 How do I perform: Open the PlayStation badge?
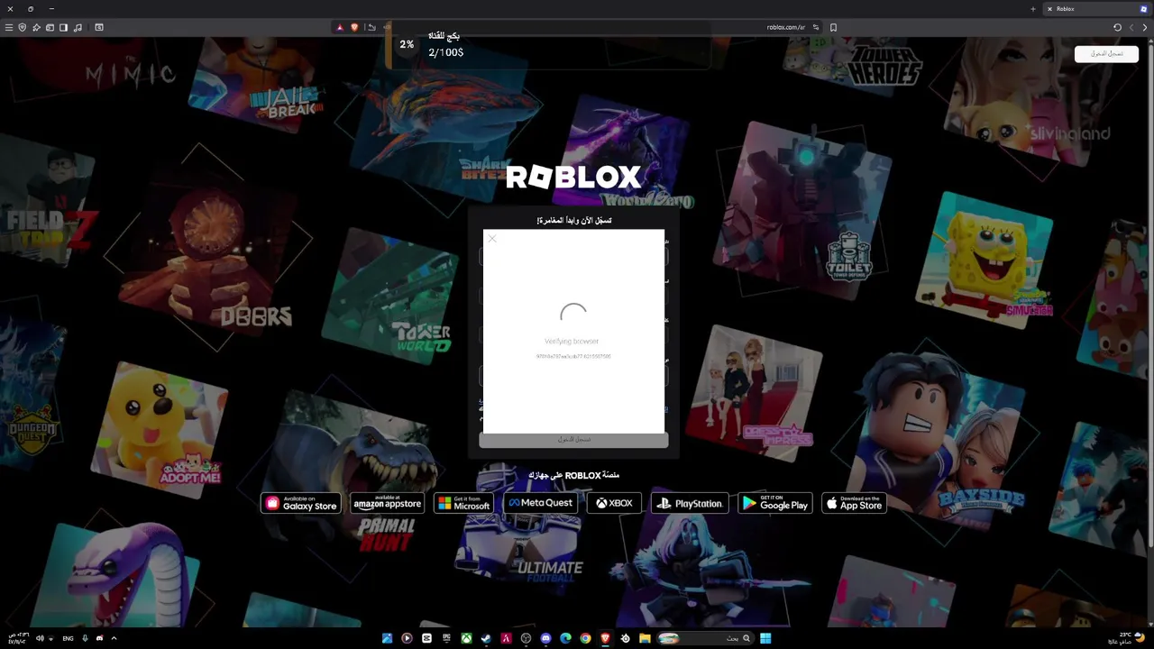pos(690,503)
